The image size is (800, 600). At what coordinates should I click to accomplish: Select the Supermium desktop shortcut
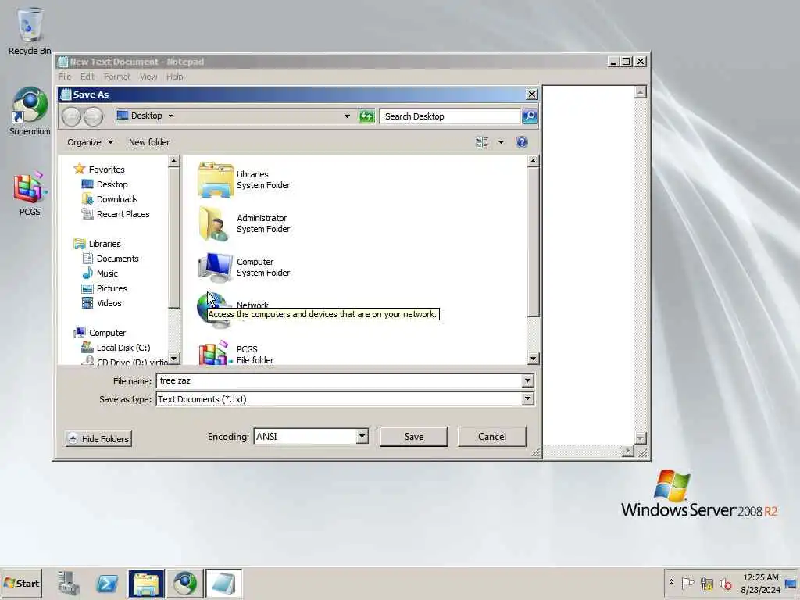30,111
